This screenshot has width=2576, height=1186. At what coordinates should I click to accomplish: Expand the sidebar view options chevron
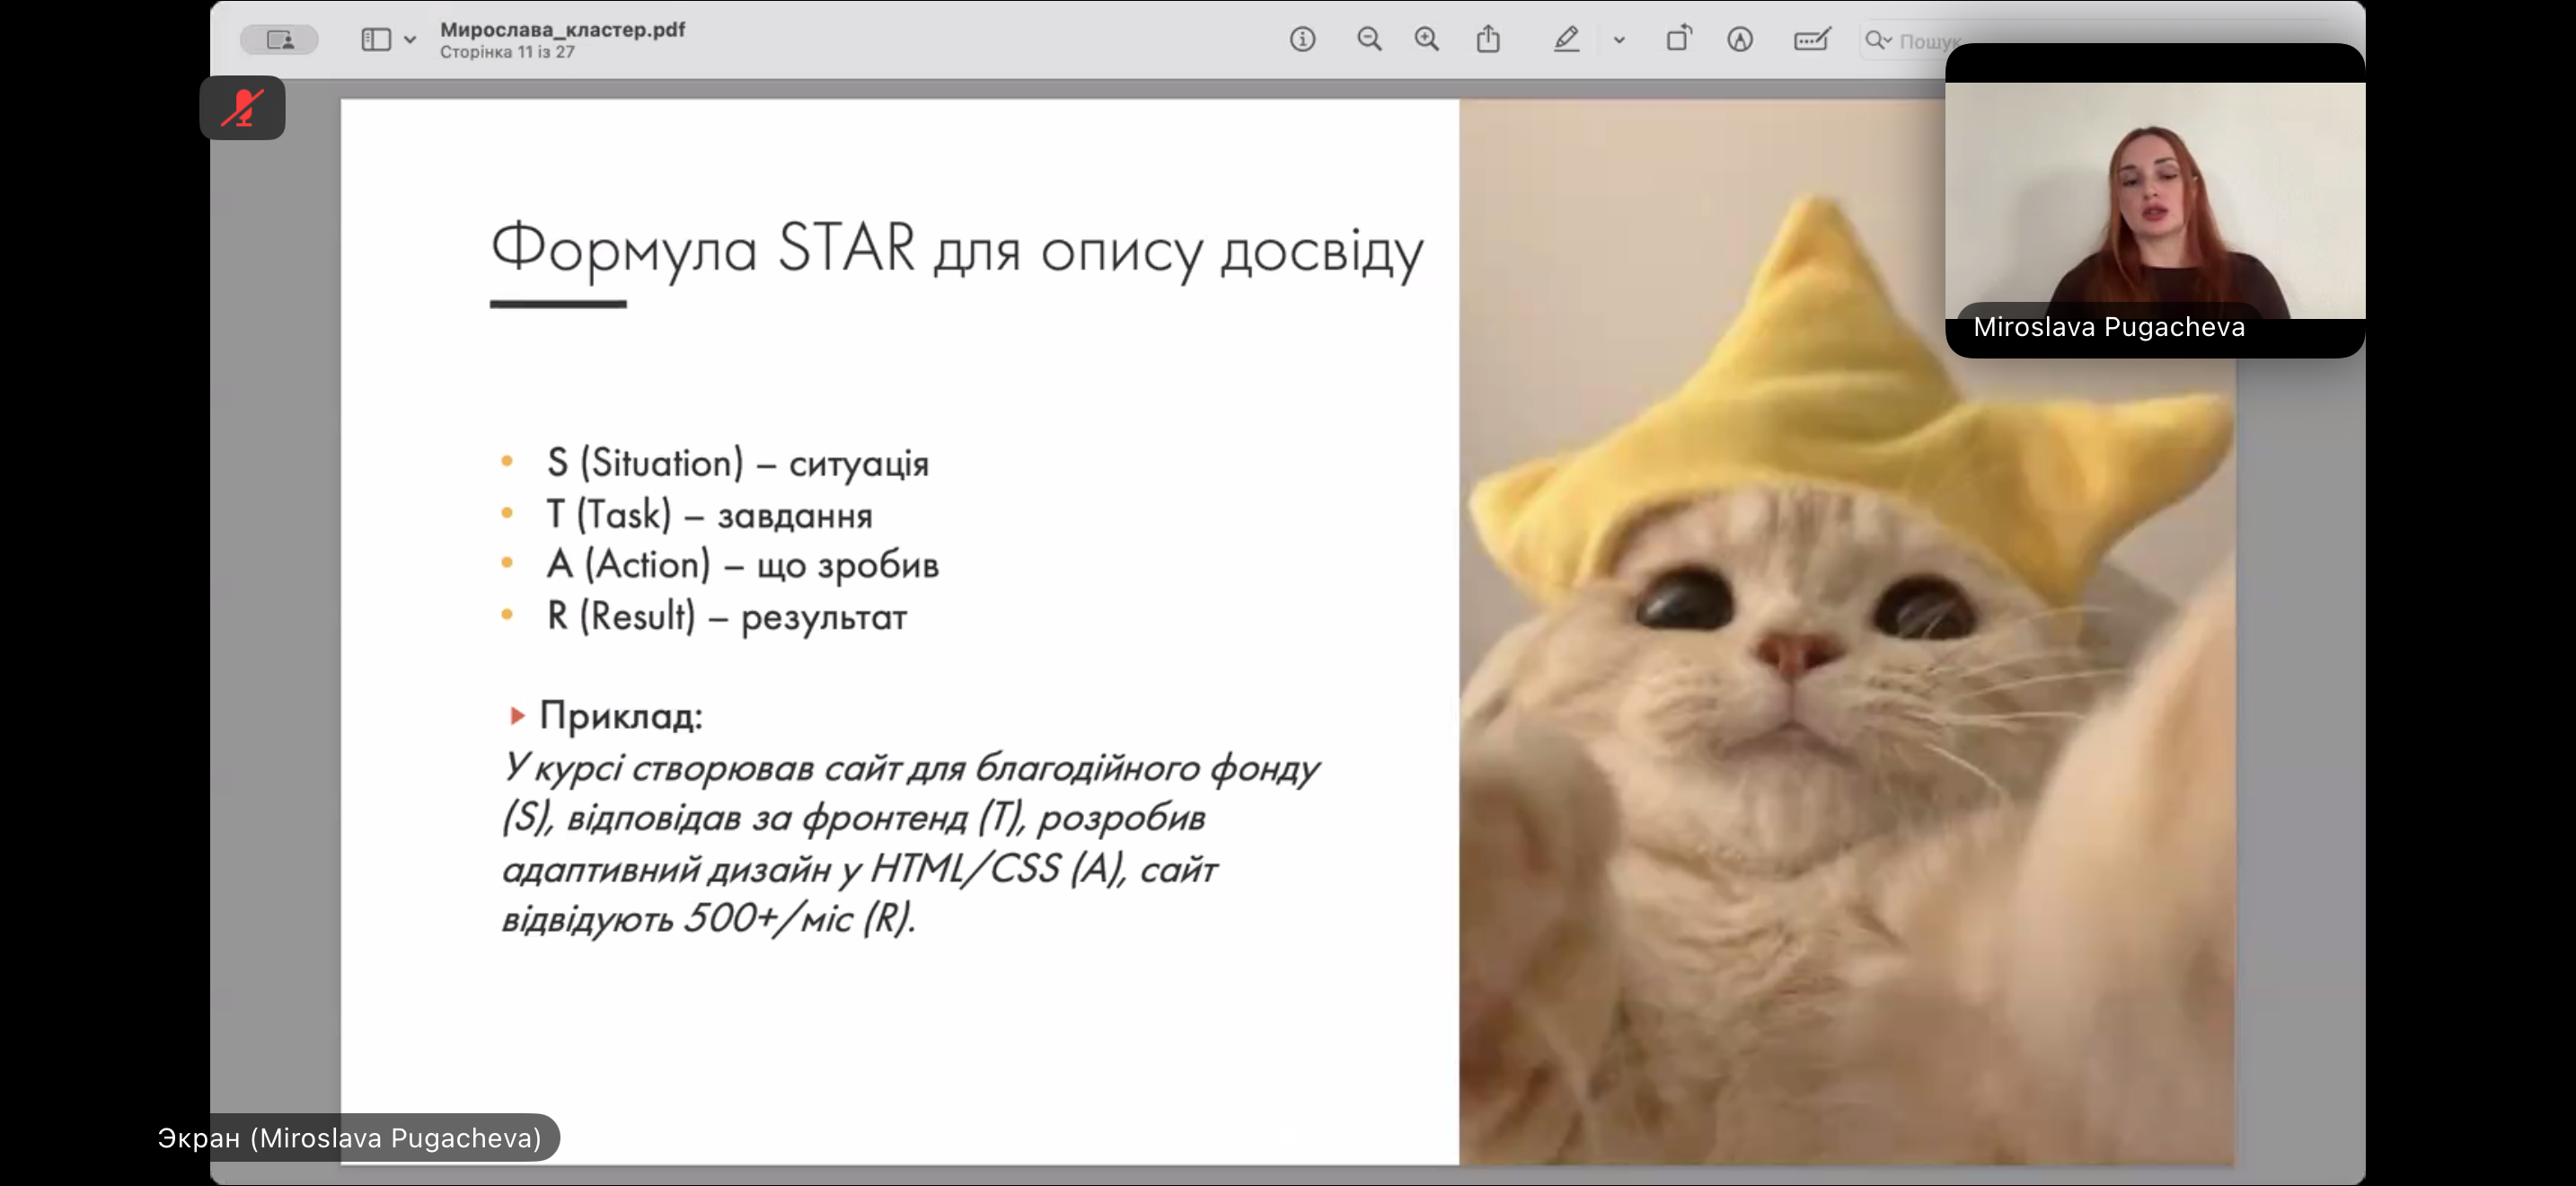click(410, 40)
